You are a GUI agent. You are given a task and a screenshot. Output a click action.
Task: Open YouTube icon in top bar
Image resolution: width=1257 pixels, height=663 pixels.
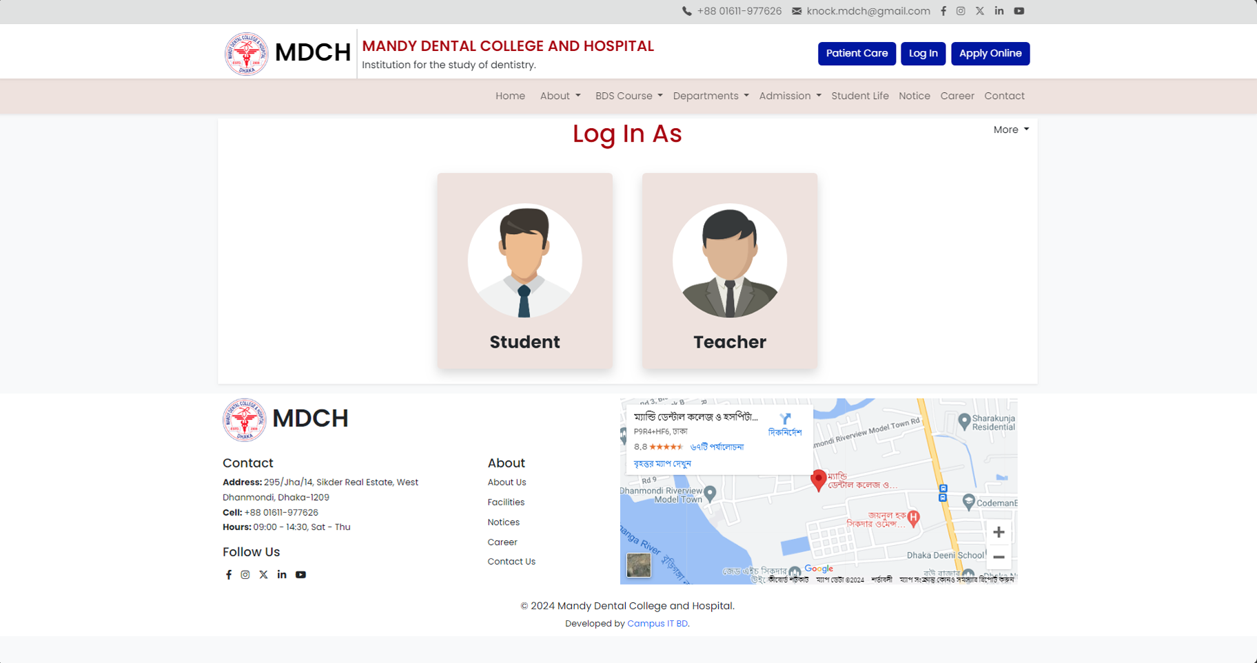pyautogui.click(x=1019, y=11)
